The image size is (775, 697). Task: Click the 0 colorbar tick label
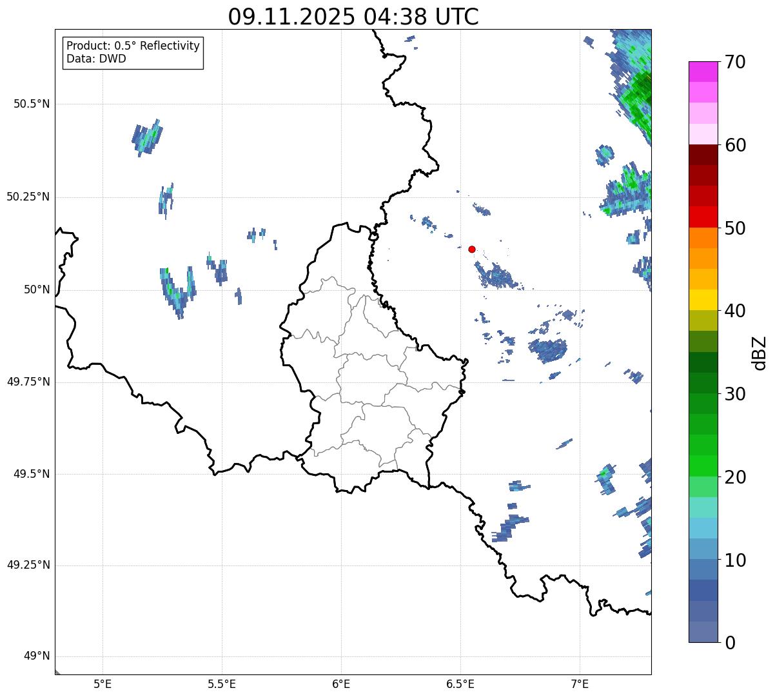point(730,643)
